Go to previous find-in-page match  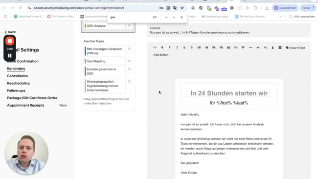click(x=166, y=17)
